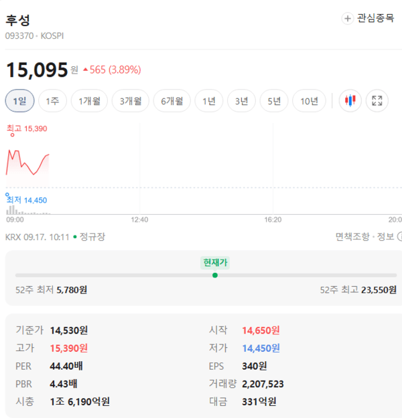Image resolution: width=402 pixels, height=418 pixels.
Task: Click the 저가 value 14,450원
Action: tap(261, 348)
